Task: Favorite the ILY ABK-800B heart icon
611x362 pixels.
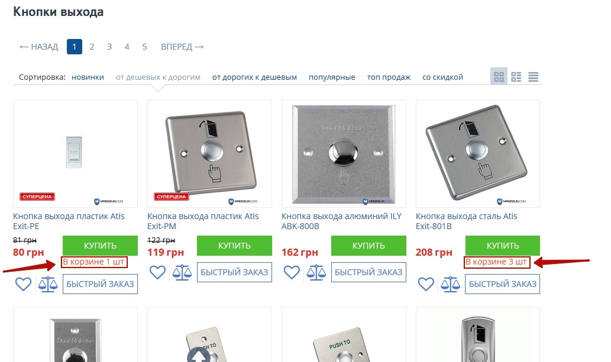Action: pos(292,272)
